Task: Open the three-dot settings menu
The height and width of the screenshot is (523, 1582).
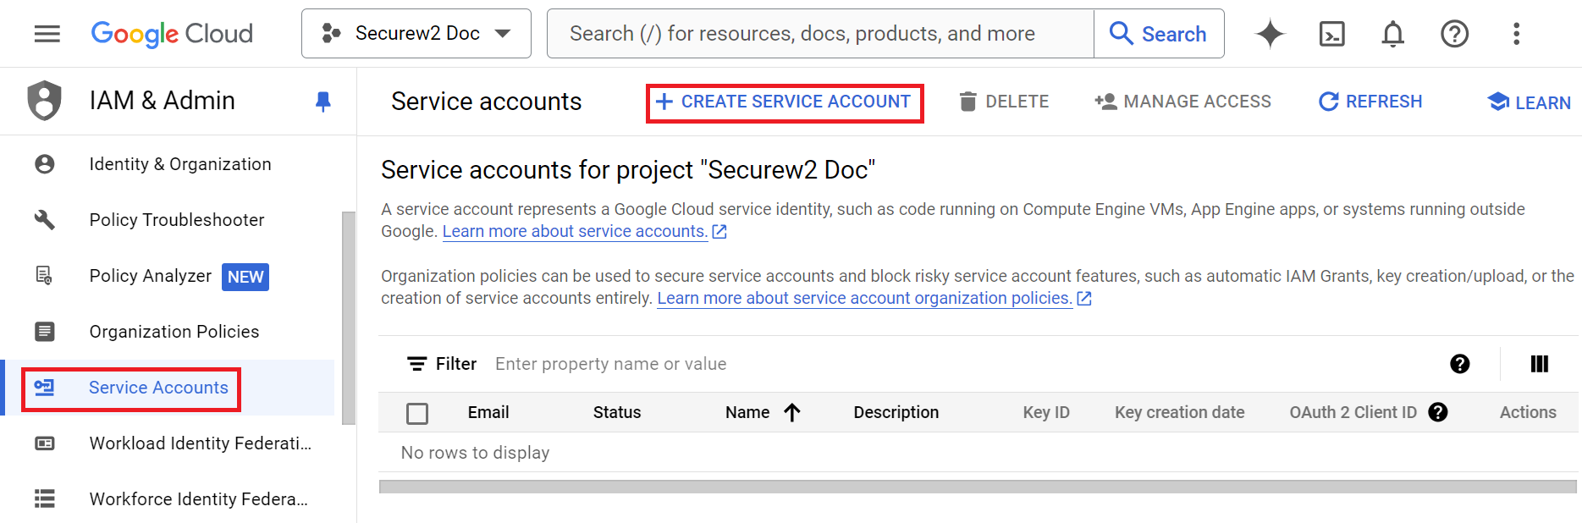Action: [1516, 34]
